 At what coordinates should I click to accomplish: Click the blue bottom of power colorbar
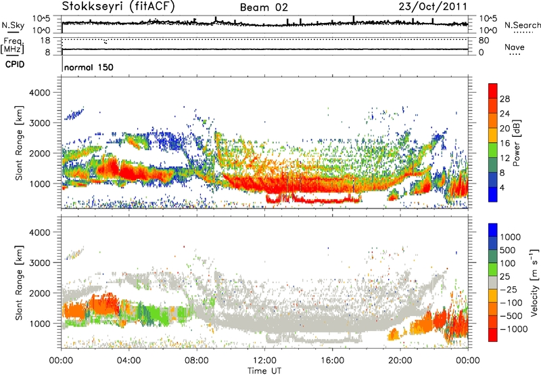pyautogui.click(x=493, y=194)
